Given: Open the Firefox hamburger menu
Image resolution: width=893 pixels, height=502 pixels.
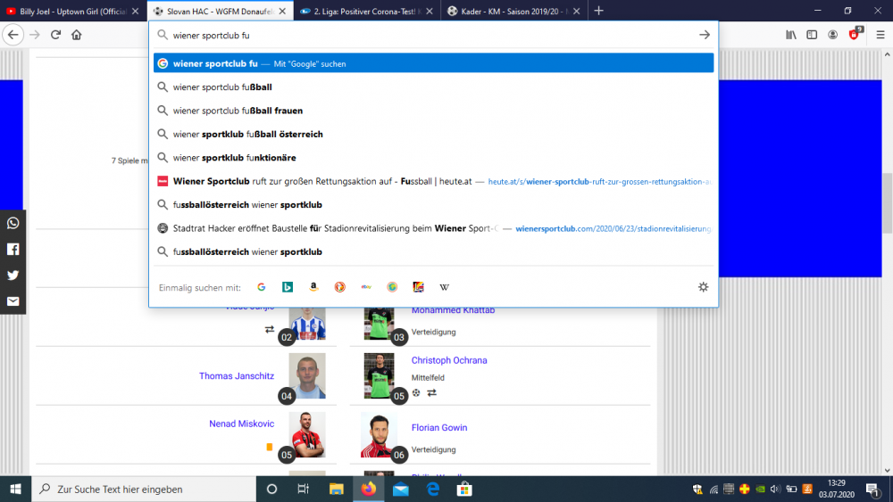Looking at the screenshot, I should point(880,35).
